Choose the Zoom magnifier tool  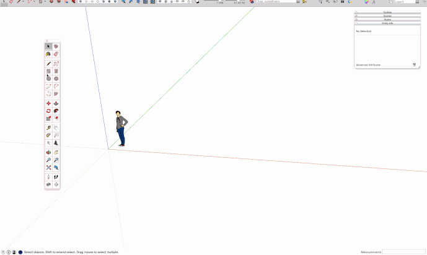48,160
